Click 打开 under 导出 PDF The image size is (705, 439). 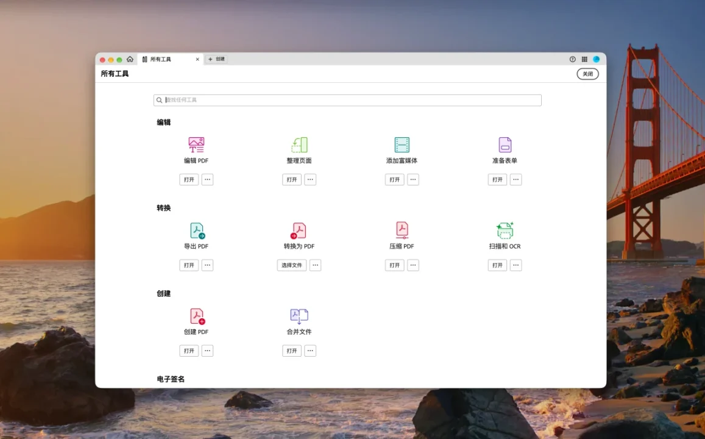point(189,265)
